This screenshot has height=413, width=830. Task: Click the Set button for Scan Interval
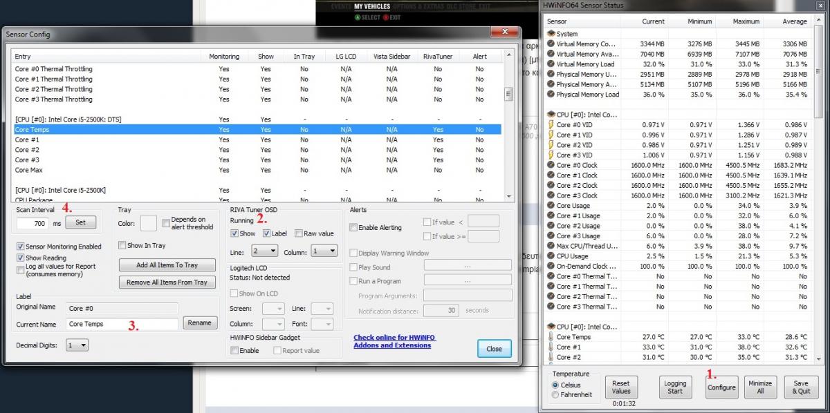81,222
